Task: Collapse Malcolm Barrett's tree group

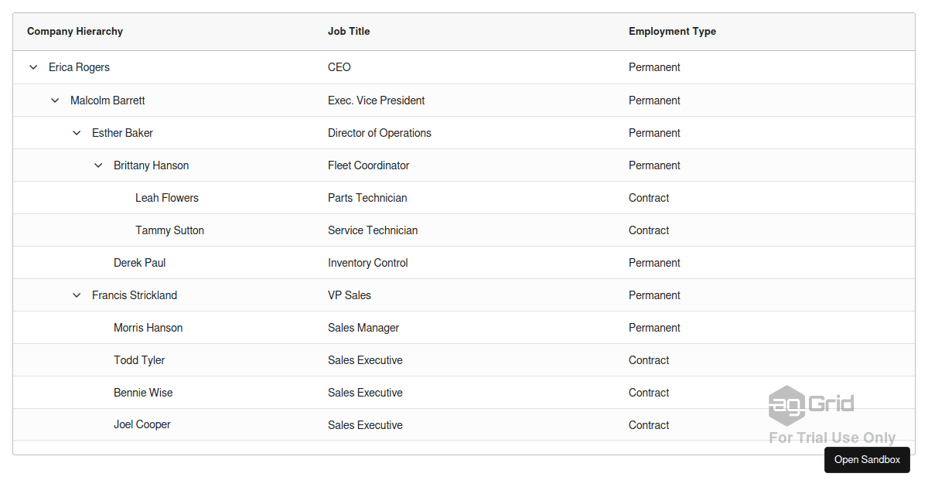Action: click(x=55, y=100)
